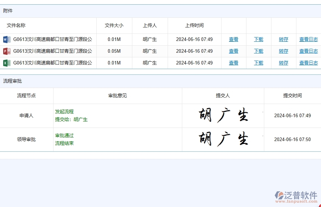Click 下载 for the PowerPoint attachment
The width and height of the screenshot is (321, 207).
tap(258, 51)
